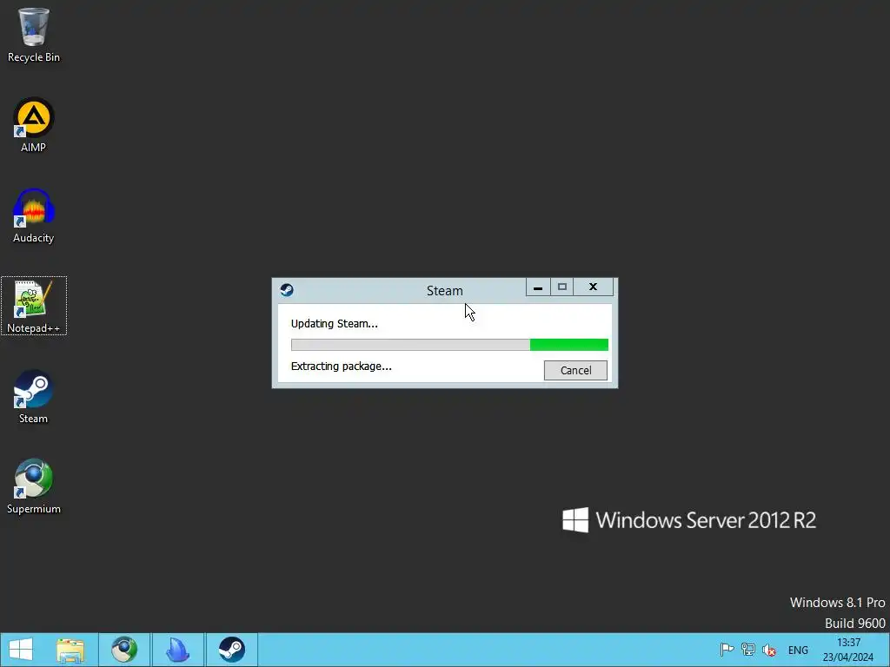Click the Updating Steam progress bar
890x667 pixels.
[x=449, y=345]
